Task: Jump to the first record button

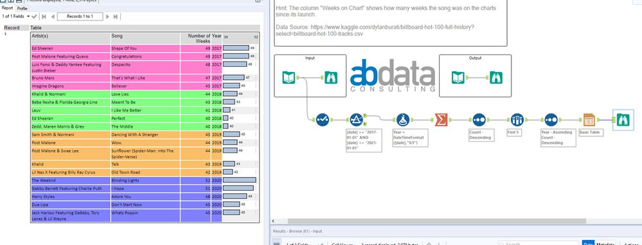Action: (44, 17)
